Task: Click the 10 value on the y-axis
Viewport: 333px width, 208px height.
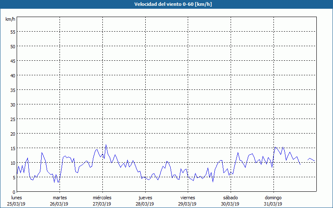Action: pos(13,163)
